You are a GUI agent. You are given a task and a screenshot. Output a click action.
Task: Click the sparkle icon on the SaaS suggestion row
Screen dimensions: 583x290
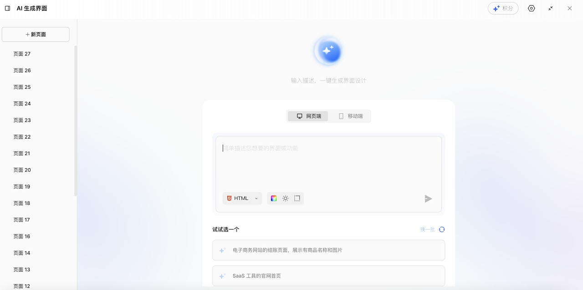pos(222,275)
